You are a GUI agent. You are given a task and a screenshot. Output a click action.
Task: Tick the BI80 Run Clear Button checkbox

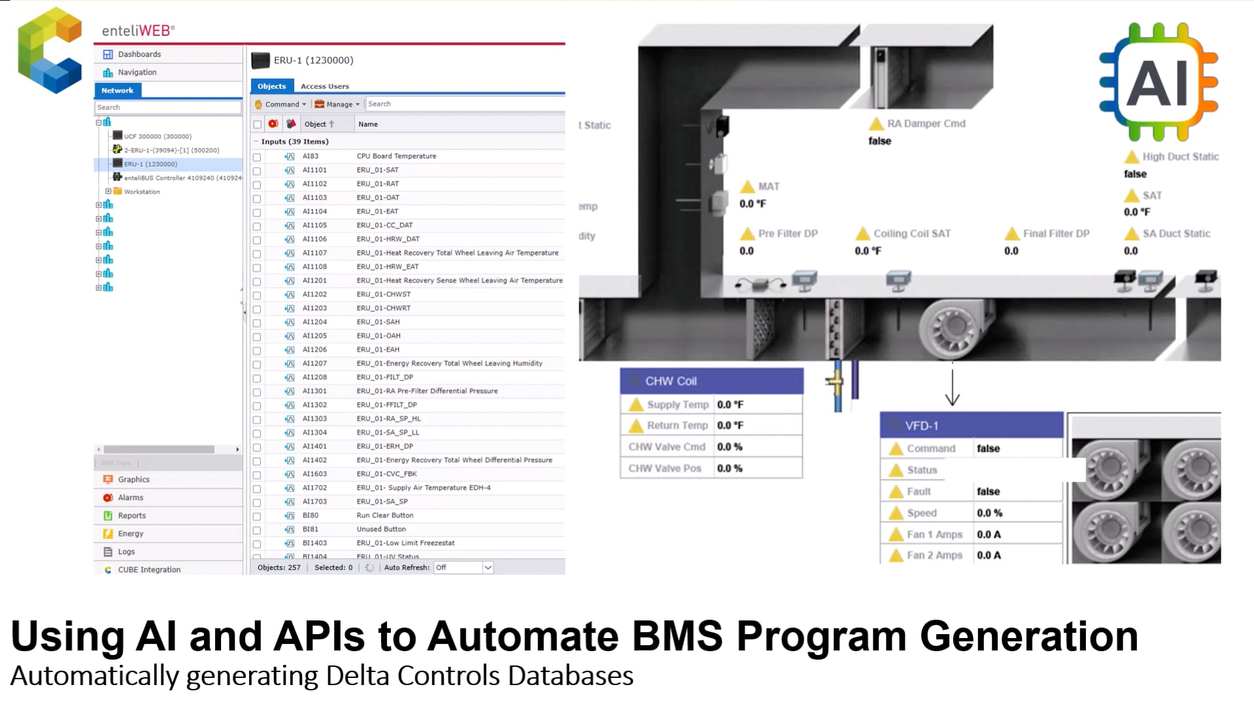[257, 516]
